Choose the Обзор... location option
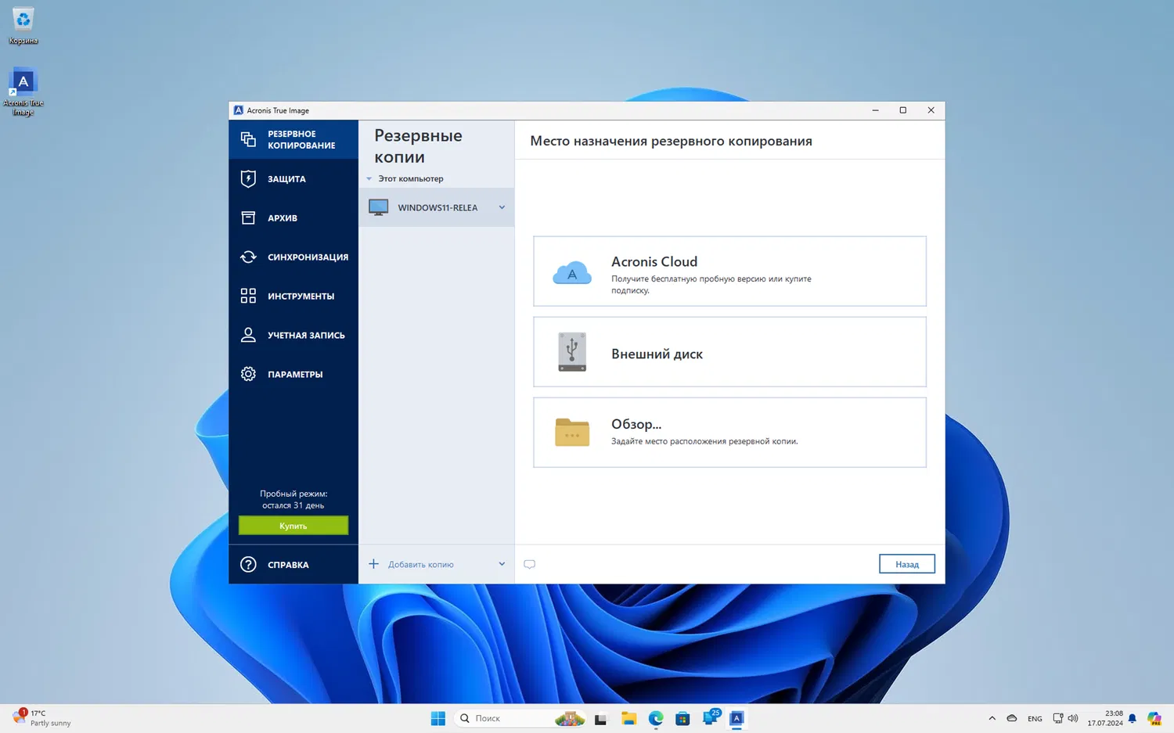This screenshot has height=733, width=1174. point(729,433)
